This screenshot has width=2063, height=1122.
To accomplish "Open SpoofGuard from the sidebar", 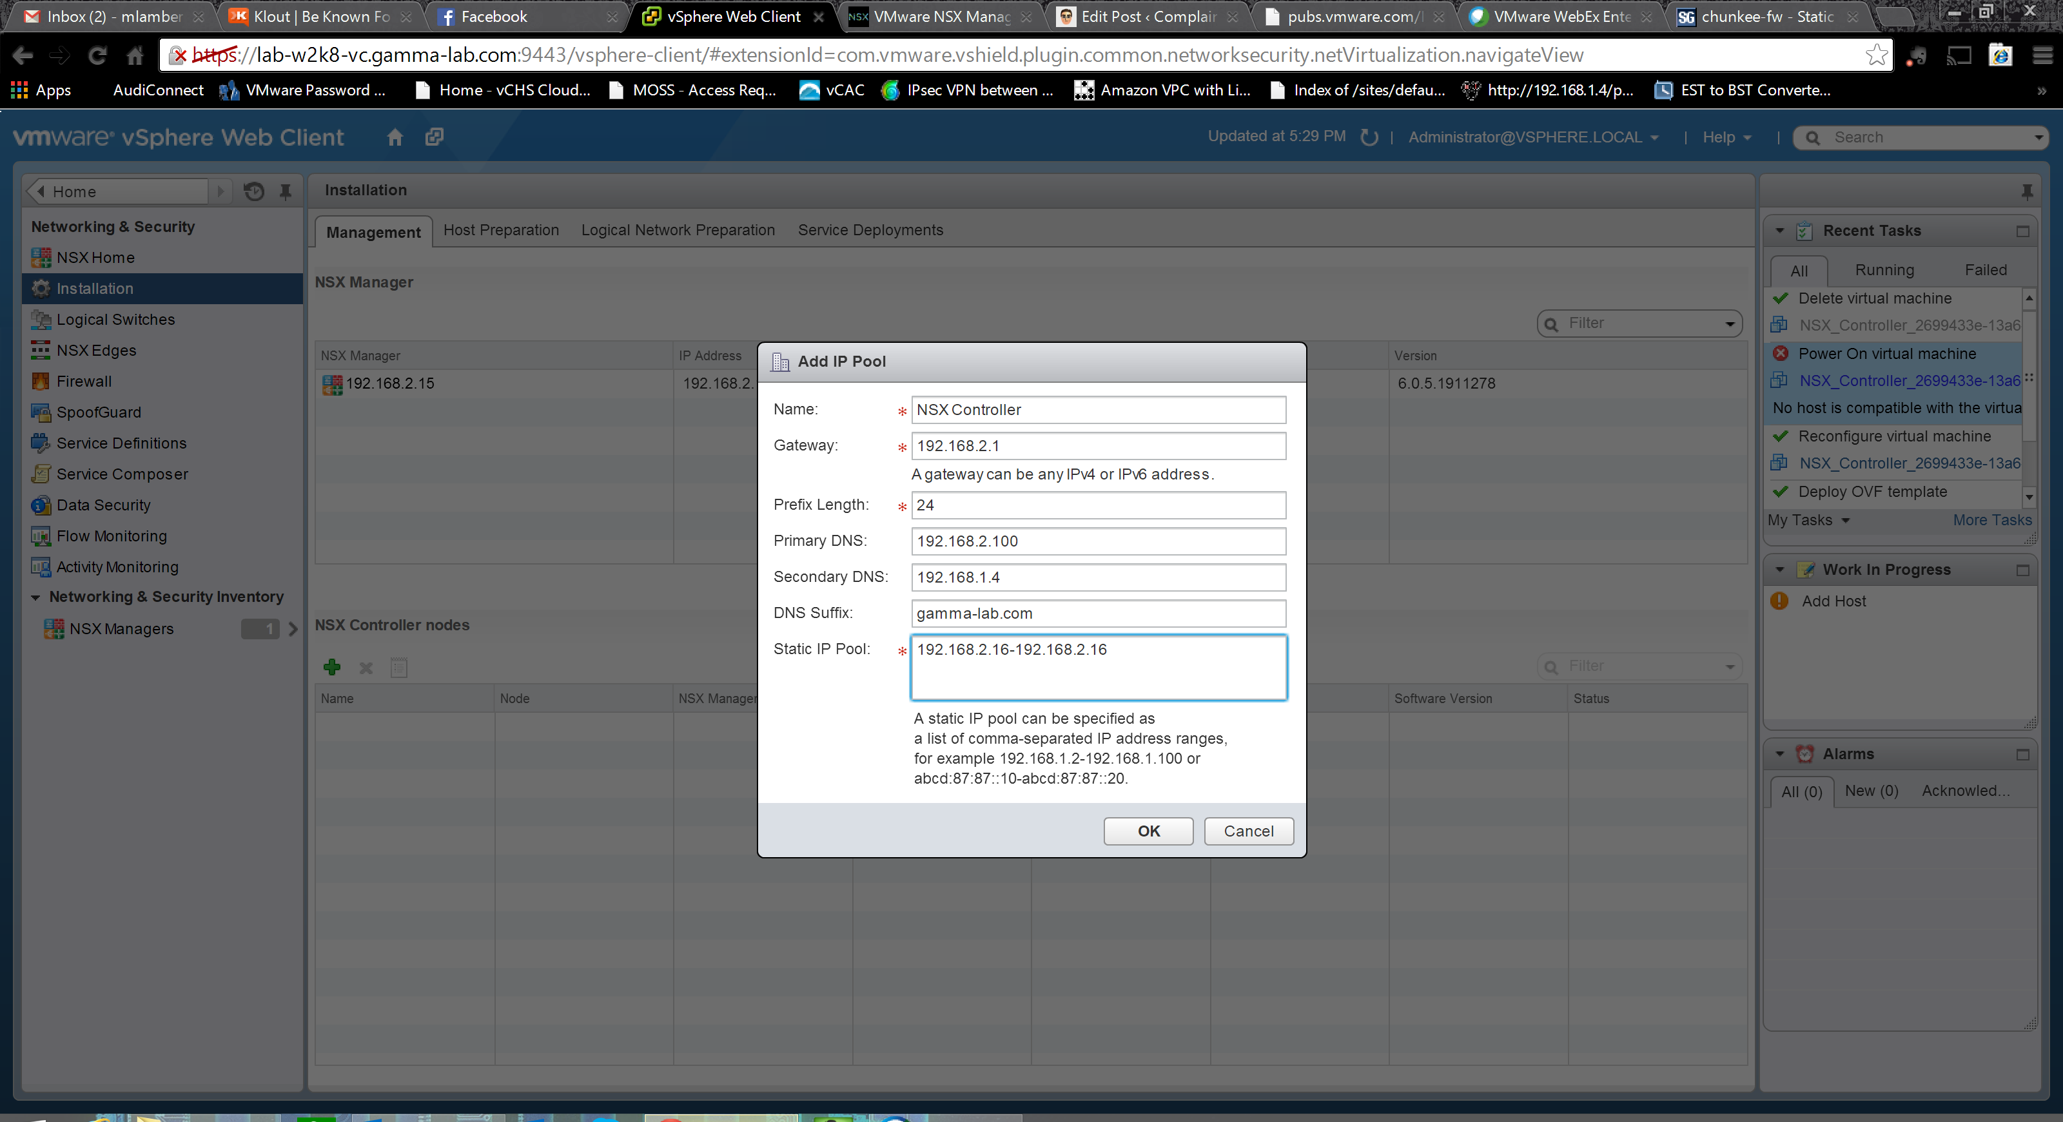I will pos(98,412).
